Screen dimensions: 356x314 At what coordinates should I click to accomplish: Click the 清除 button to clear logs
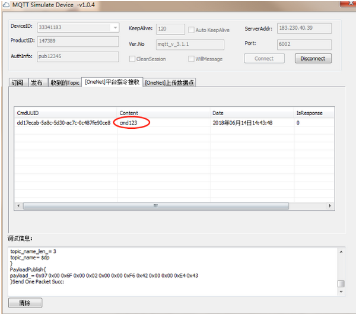pos(25,303)
